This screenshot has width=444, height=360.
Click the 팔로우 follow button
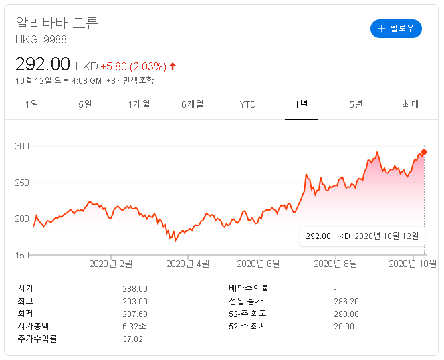click(396, 29)
